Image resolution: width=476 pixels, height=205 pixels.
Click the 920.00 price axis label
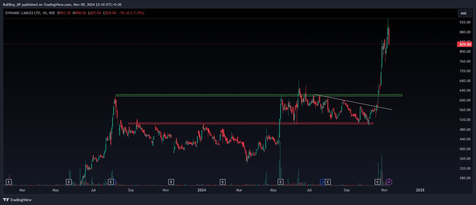pos(464,22)
